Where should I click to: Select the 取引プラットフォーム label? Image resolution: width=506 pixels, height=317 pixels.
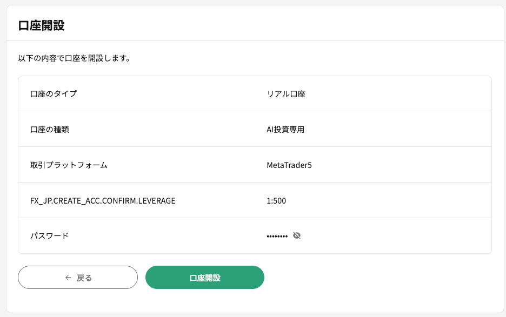click(x=69, y=165)
